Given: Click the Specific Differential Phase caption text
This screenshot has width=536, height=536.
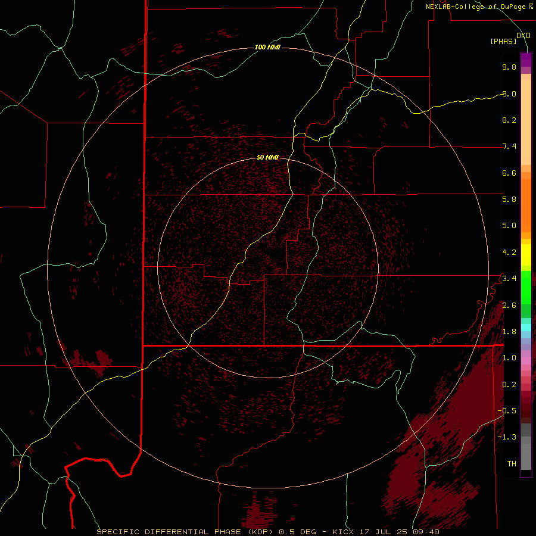Looking at the screenshot, I should click(268, 532).
